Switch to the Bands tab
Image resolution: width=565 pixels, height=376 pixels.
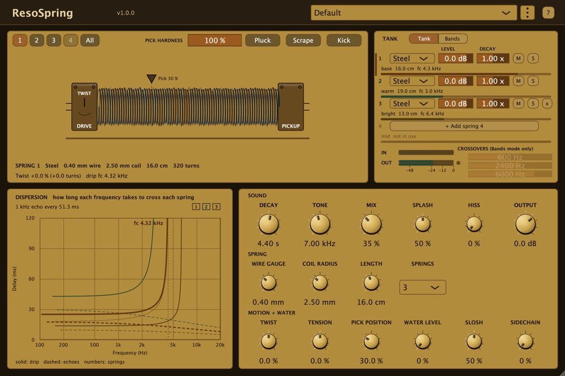click(452, 38)
